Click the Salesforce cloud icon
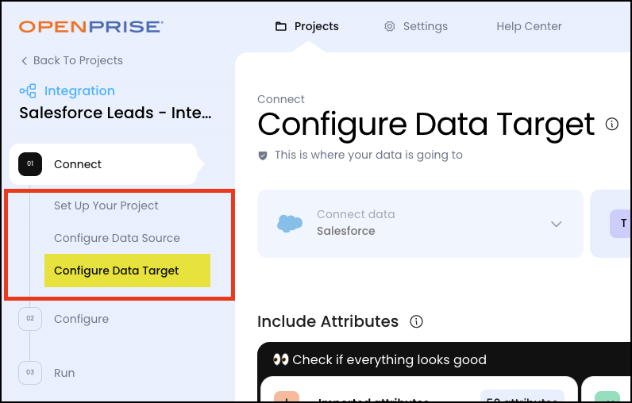The image size is (632, 403). coord(290,223)
